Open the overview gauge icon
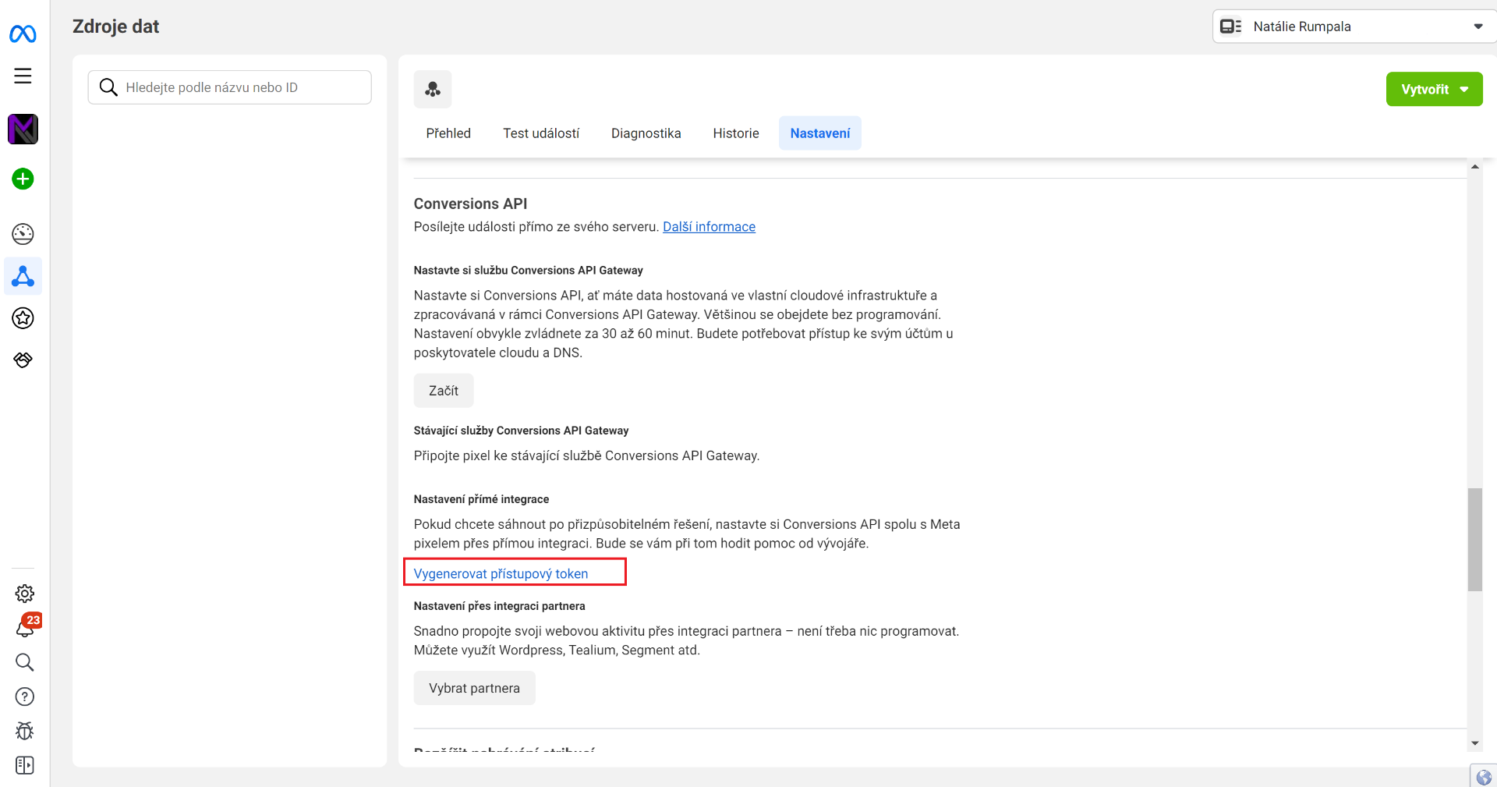 [x=23, y=233]
